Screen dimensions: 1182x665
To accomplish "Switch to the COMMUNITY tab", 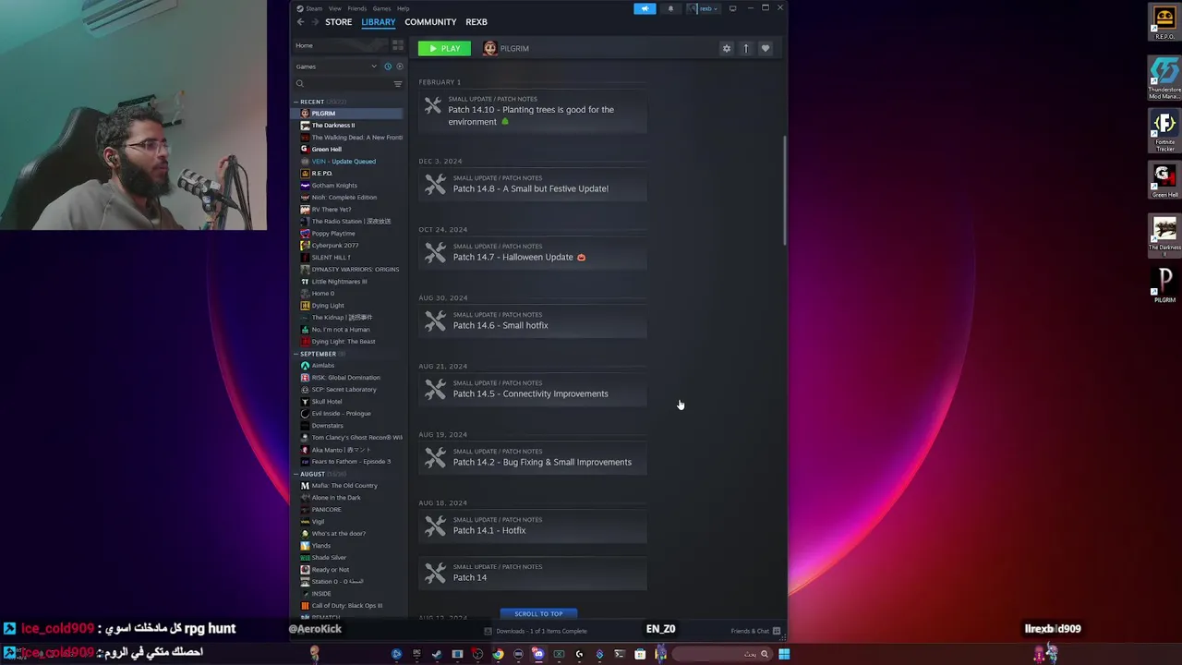I will pyautogui.click(x=430, y=22).
